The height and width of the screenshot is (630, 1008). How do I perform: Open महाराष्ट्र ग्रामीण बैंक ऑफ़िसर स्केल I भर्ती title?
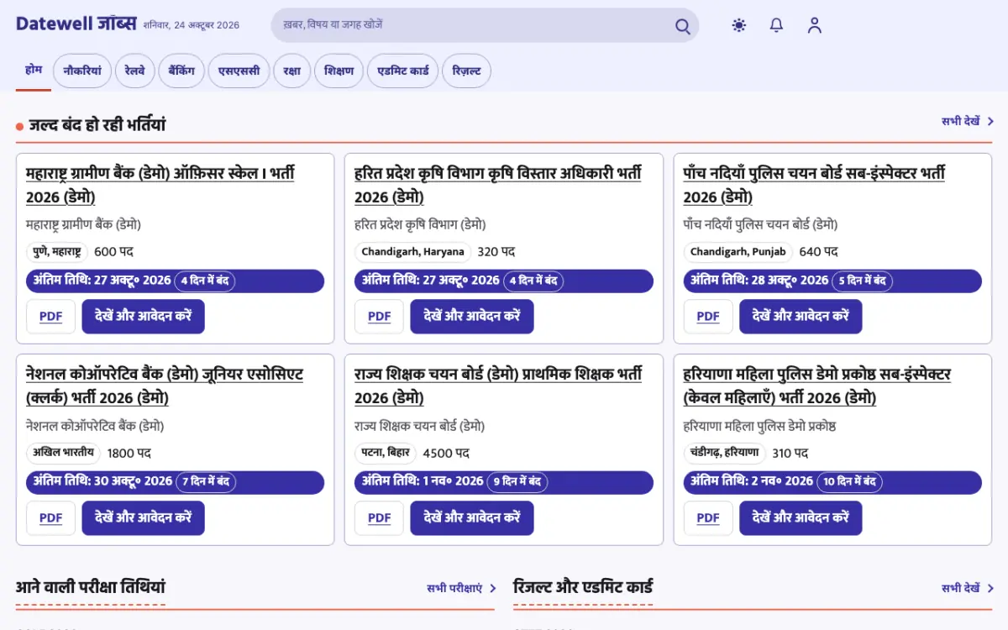point(160,185)
